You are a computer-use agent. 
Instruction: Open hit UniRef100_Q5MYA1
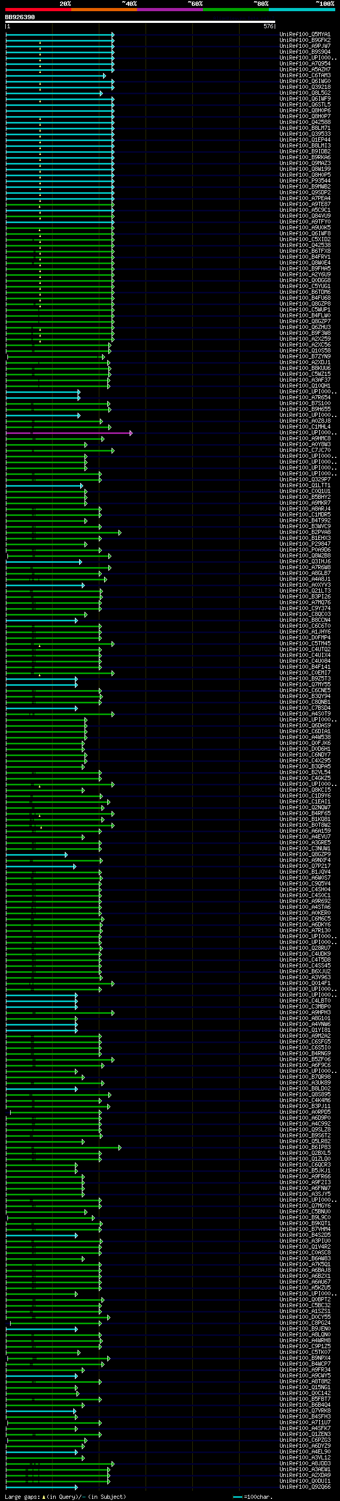pos(305,35)
